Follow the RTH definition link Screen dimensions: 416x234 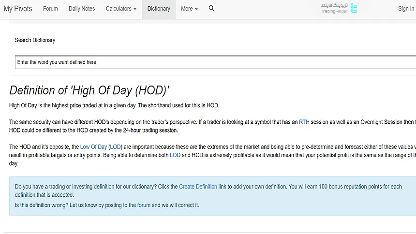[304, 122]
